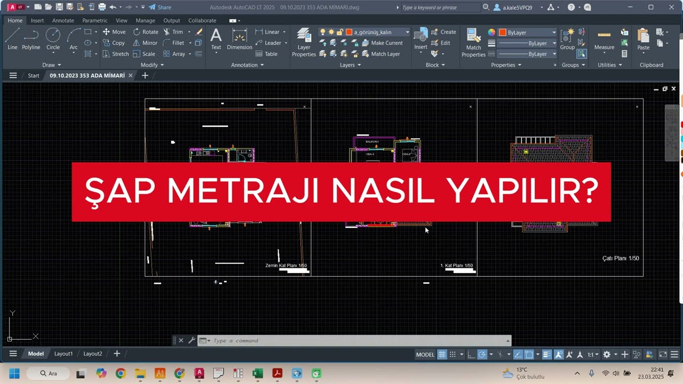The width and height of the screenshot is (683, 384).
Task: Open the ByLayer object color dropdown
Action: coord(528,33)
